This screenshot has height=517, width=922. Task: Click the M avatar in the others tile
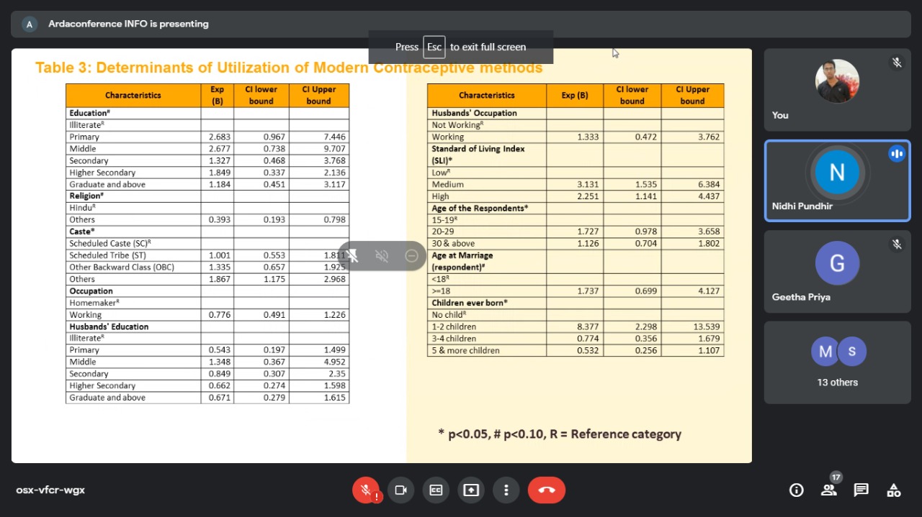coord(825,351)
